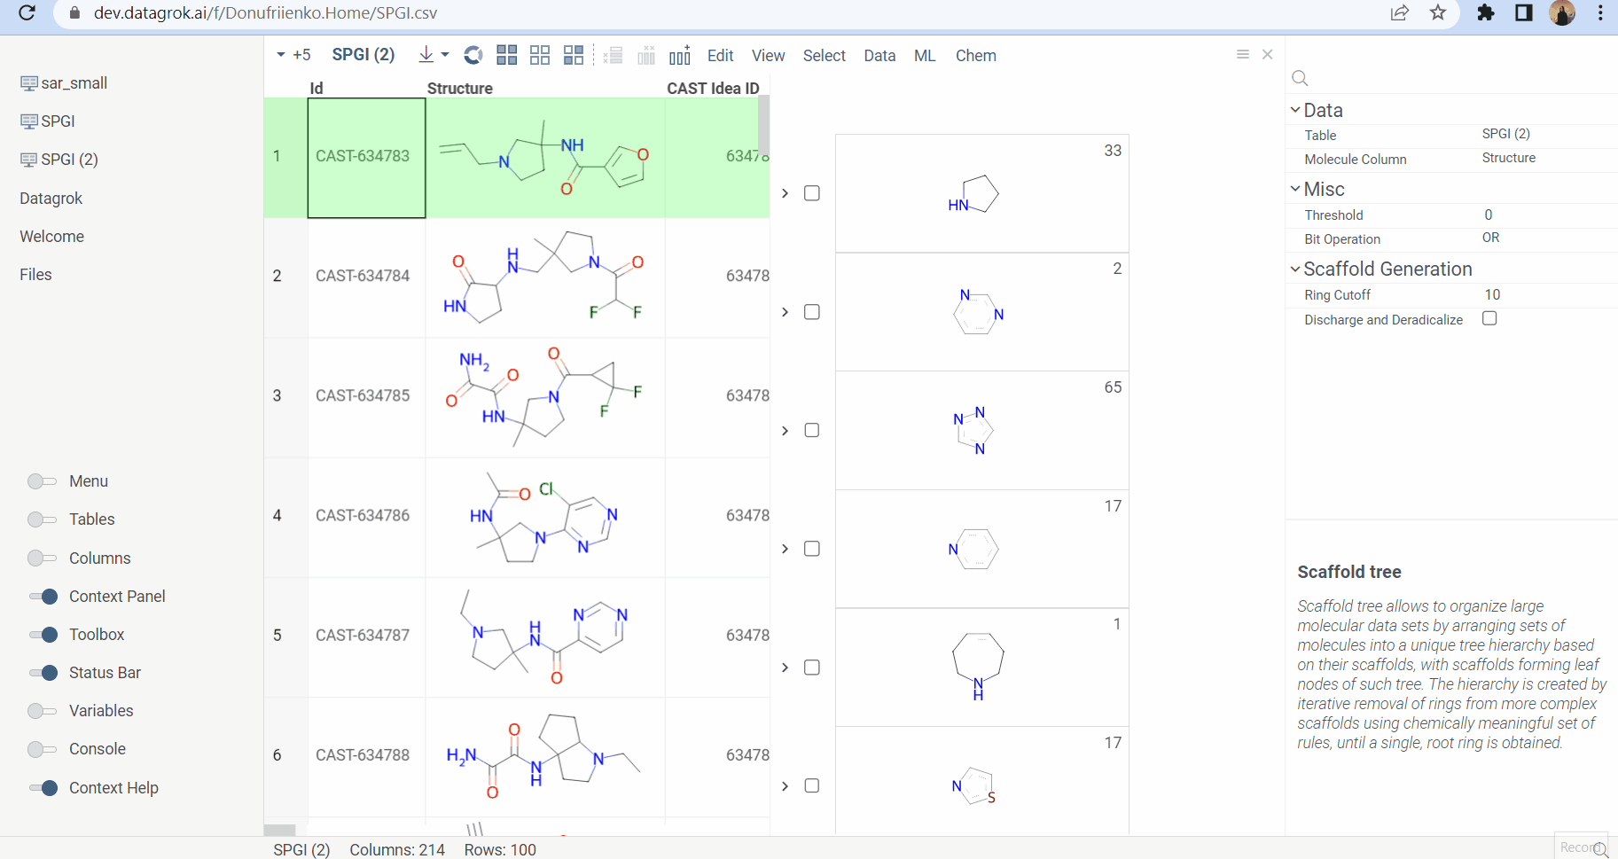Click the browser reload icon next to the address bar
Viewport: 1618px width, 859px height.
26,12
